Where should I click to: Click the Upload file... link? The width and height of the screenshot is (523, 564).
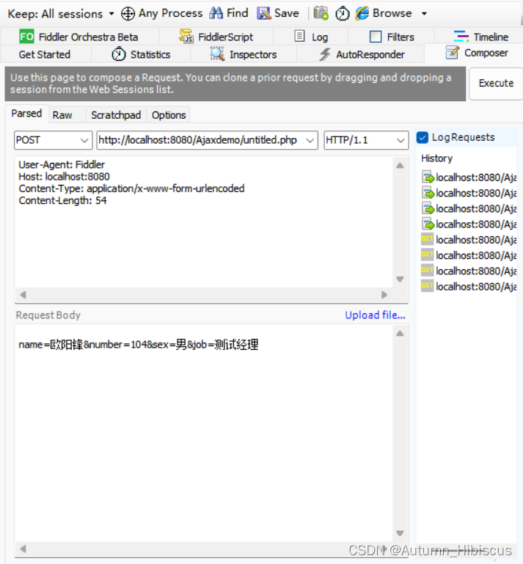375,315
